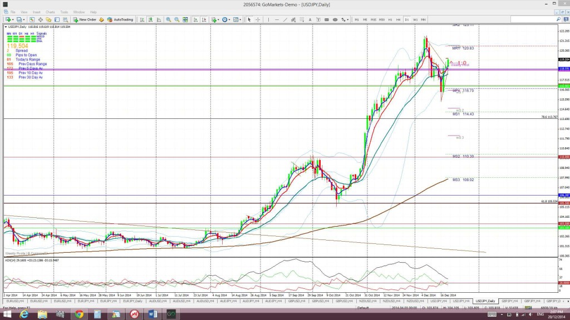The image size is (570, 320).
Task: Open the Insert menu
Action: click(36, 12)
